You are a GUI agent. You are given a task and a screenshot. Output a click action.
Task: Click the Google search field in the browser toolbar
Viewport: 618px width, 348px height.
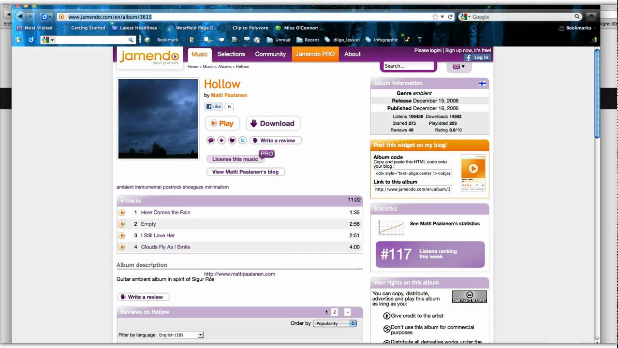pyautogui.click(x=522, y=16)
